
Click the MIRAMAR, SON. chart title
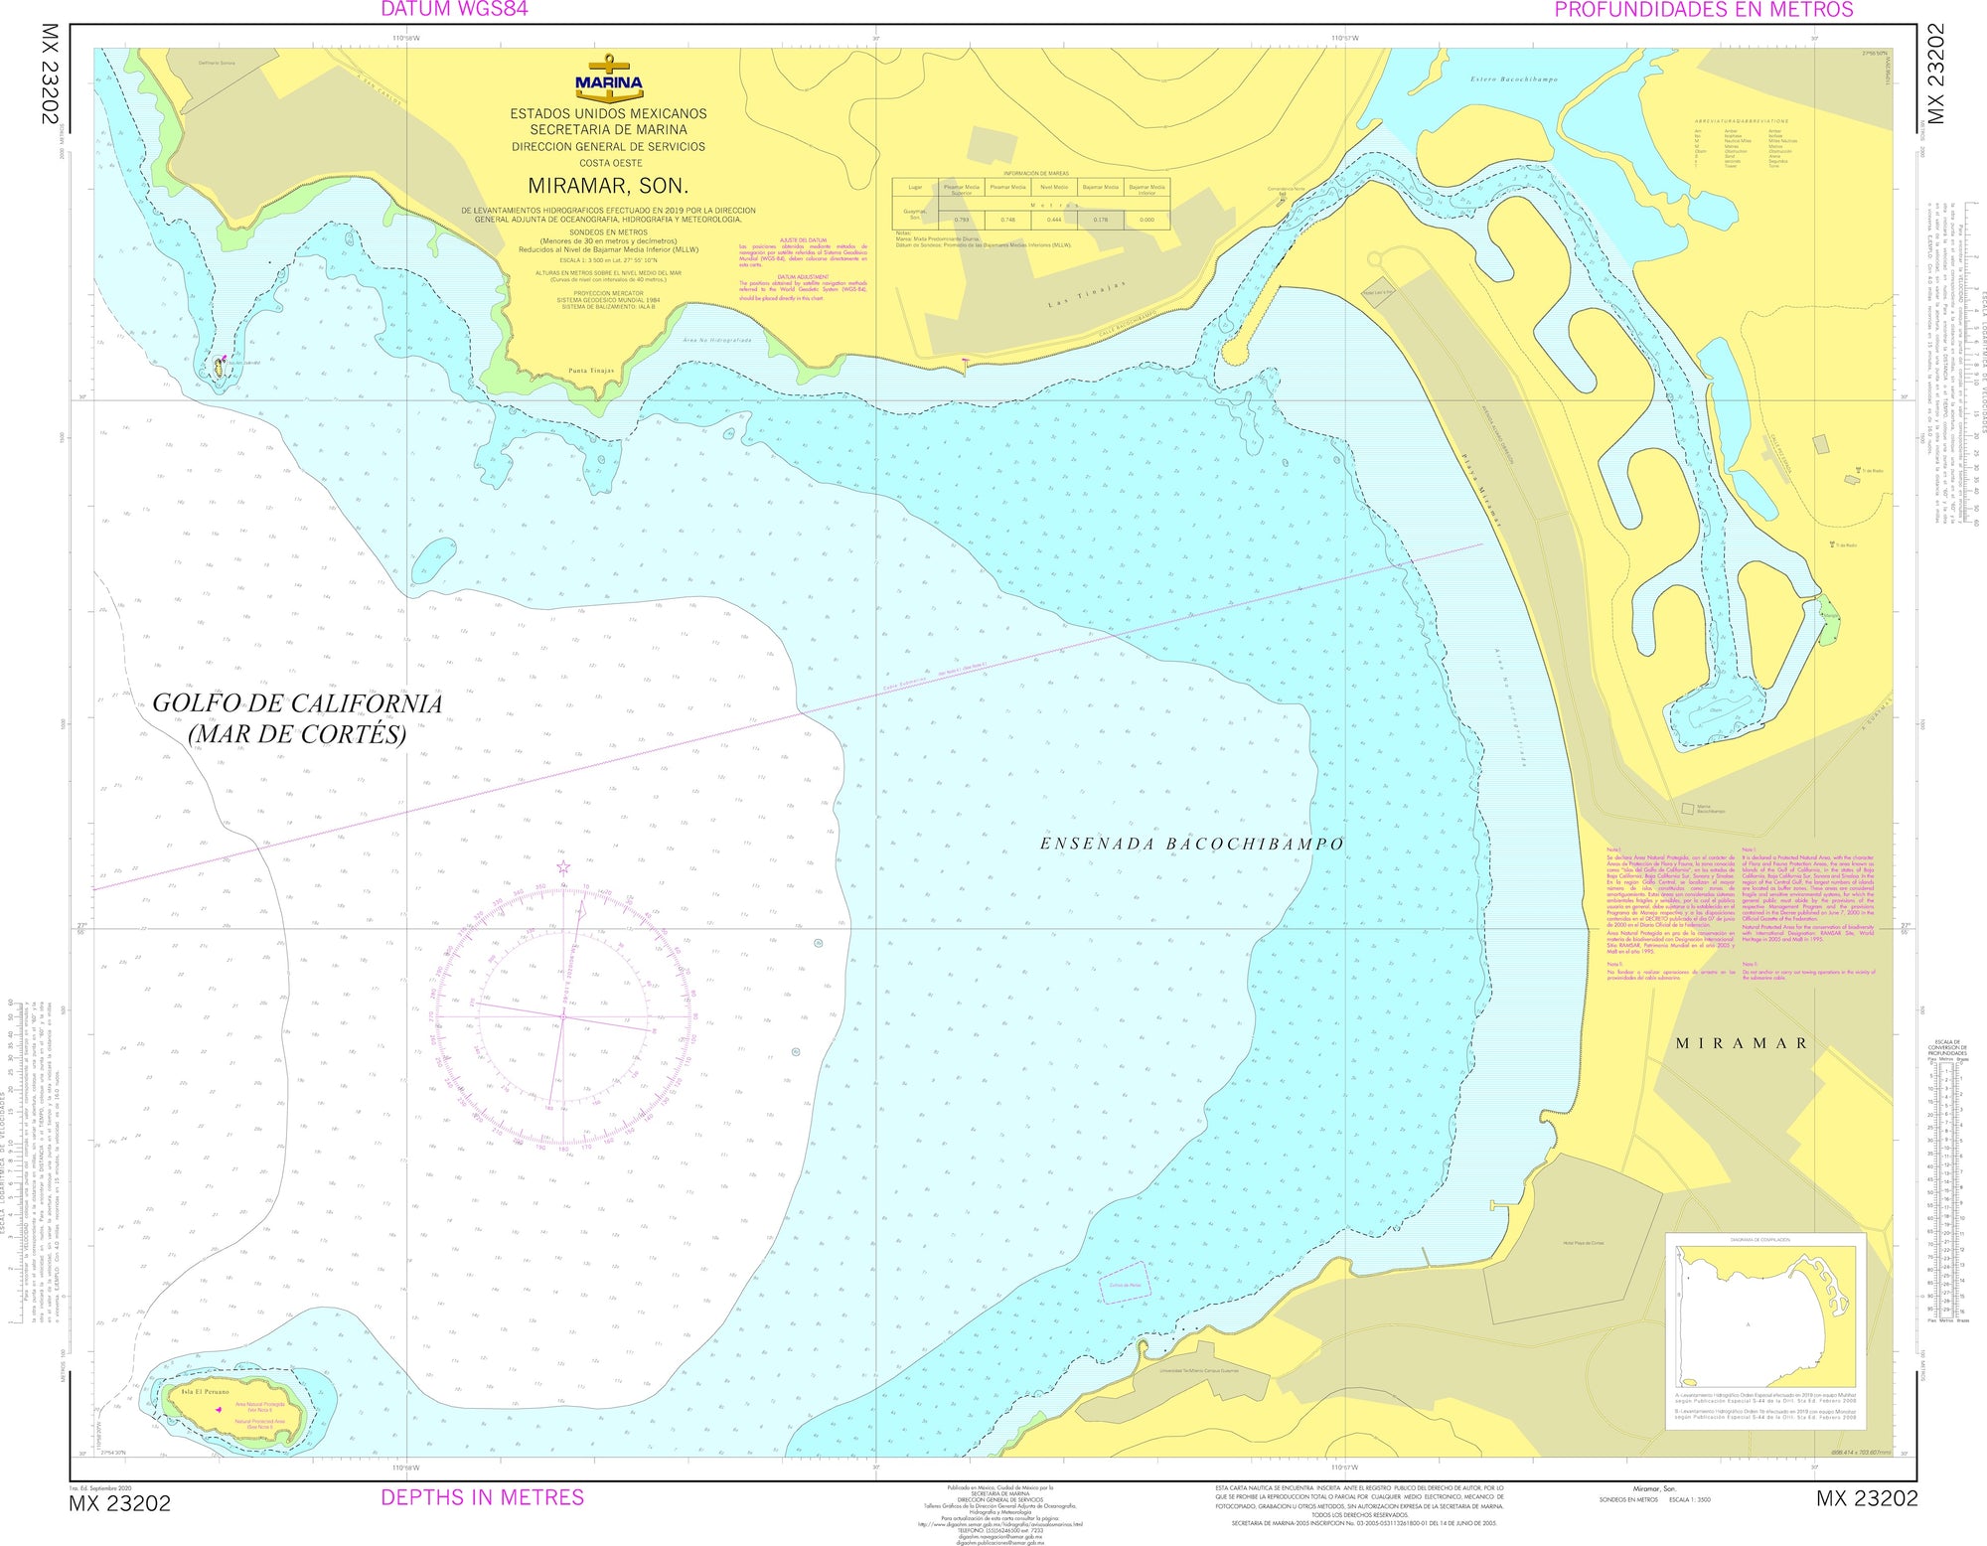click(609, 187)
